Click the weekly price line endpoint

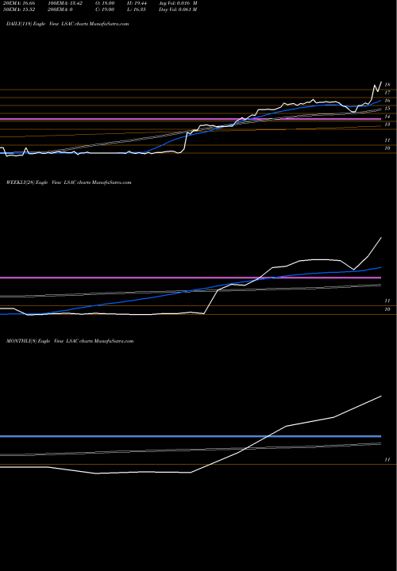coord(381,237)
